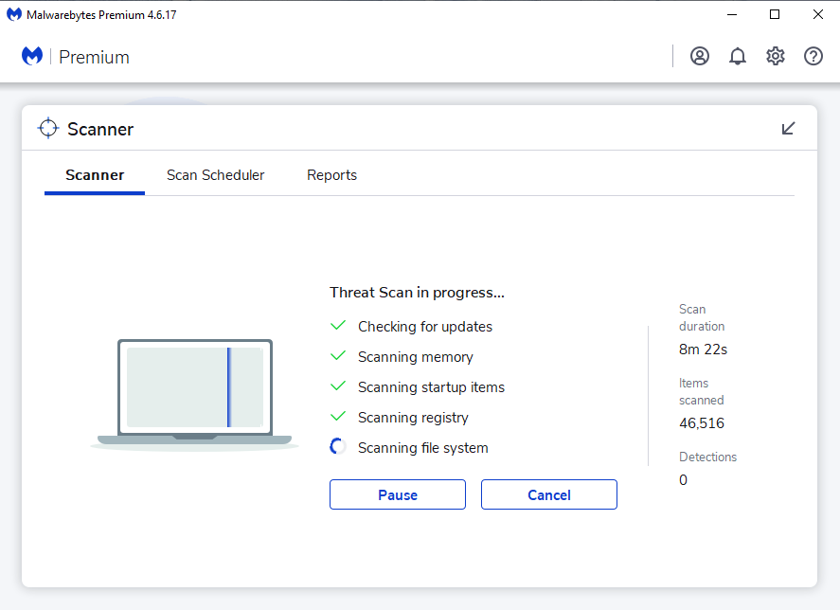Click the 'Scanning memory' checkmark
Viewport: 840px width, 610px height.
pos(338,355)
